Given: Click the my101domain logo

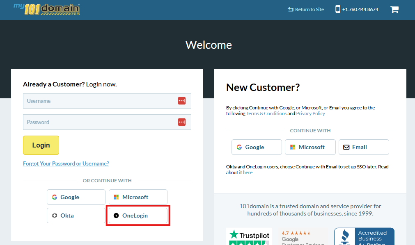Looking at the screenshot, I should 46,9.
